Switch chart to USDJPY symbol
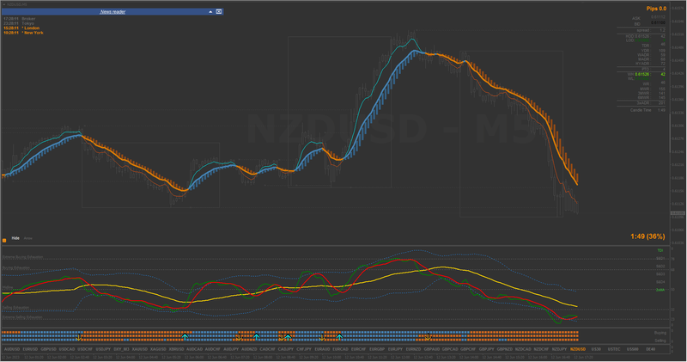Screen dimensions: 687x362 click(103, 349)
